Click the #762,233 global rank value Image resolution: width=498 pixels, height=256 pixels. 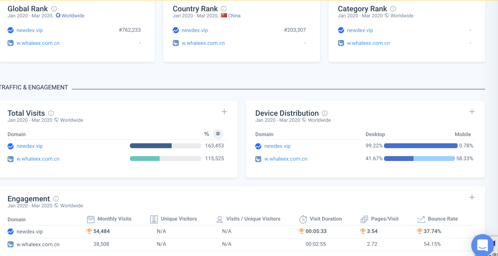[130, 30]
